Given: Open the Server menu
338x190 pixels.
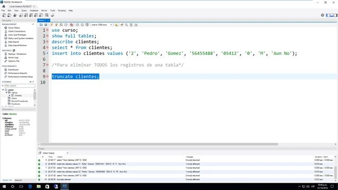Looking at the screenshot, I should pyautogui.click(x=44, y=11).
